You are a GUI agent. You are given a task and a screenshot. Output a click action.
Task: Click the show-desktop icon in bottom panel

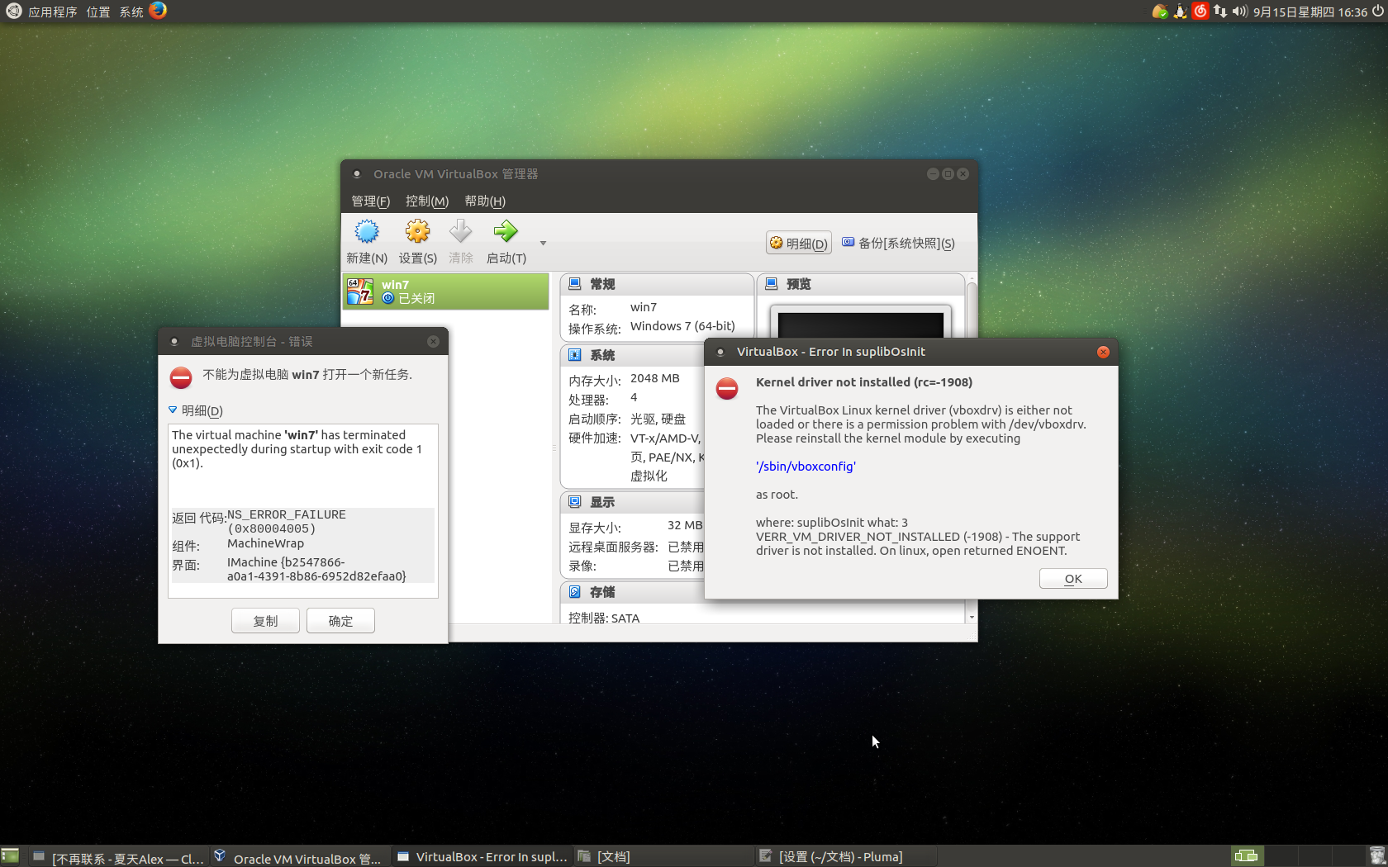pyautogui.click(x=10, y=856)
